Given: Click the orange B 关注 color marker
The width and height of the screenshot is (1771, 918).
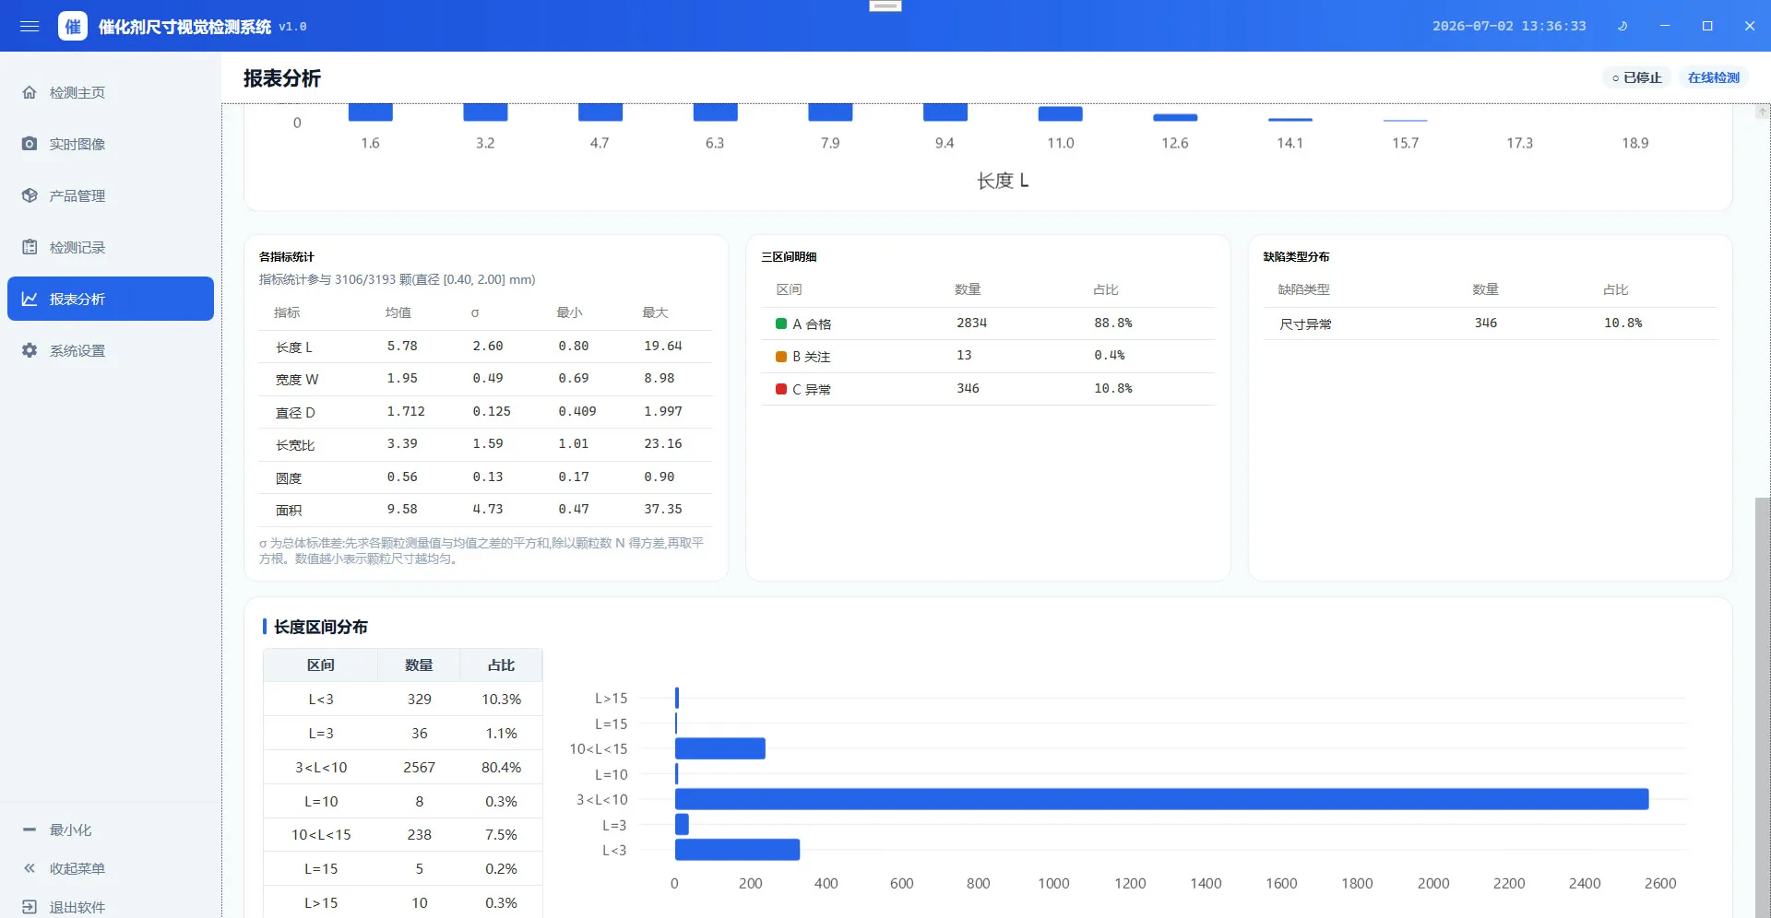Looking at the screenshot, I should click(x=781, y=356).
